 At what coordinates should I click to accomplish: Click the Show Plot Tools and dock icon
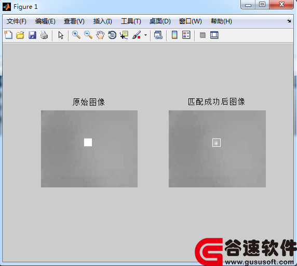coord(214,35)
